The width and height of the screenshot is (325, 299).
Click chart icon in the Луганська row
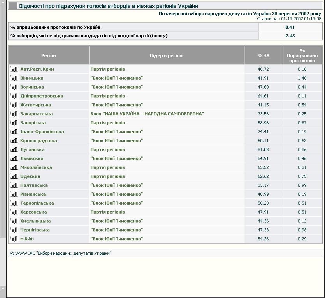tap(14, 149)
